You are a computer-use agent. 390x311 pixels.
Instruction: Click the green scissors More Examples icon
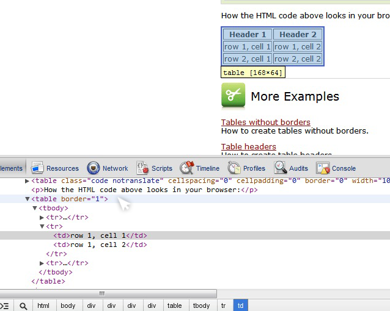233,96
